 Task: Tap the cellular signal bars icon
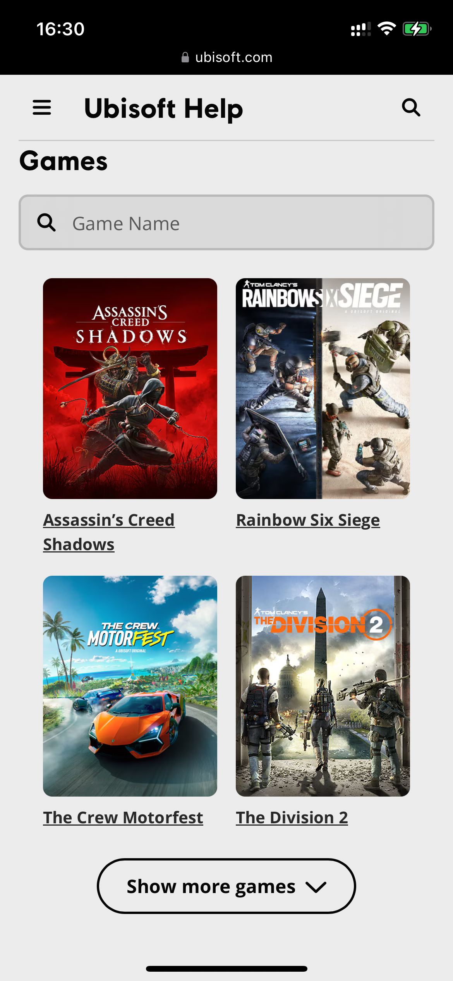pos(361,29)
